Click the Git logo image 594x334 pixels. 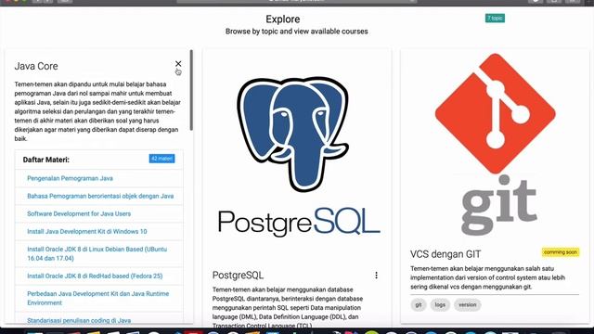[x=496, y=144]
